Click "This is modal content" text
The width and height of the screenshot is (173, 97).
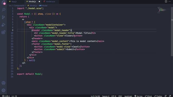(x=83, y=41)
